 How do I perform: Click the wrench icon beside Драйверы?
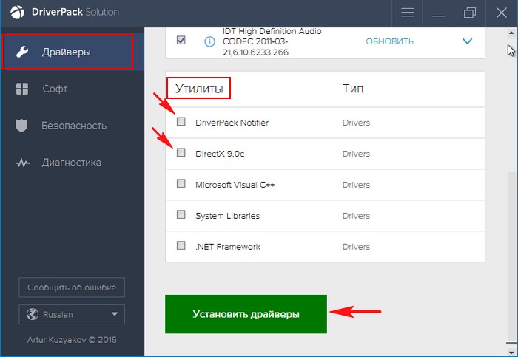(x=22, y=52)
